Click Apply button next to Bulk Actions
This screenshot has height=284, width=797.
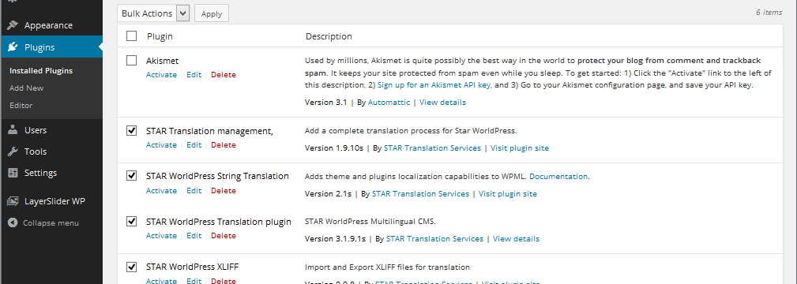(x=212, y=13)
